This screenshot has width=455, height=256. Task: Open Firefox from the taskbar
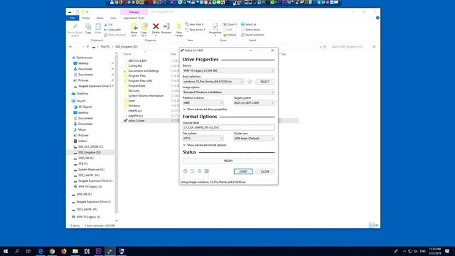[x=63, y=251]
